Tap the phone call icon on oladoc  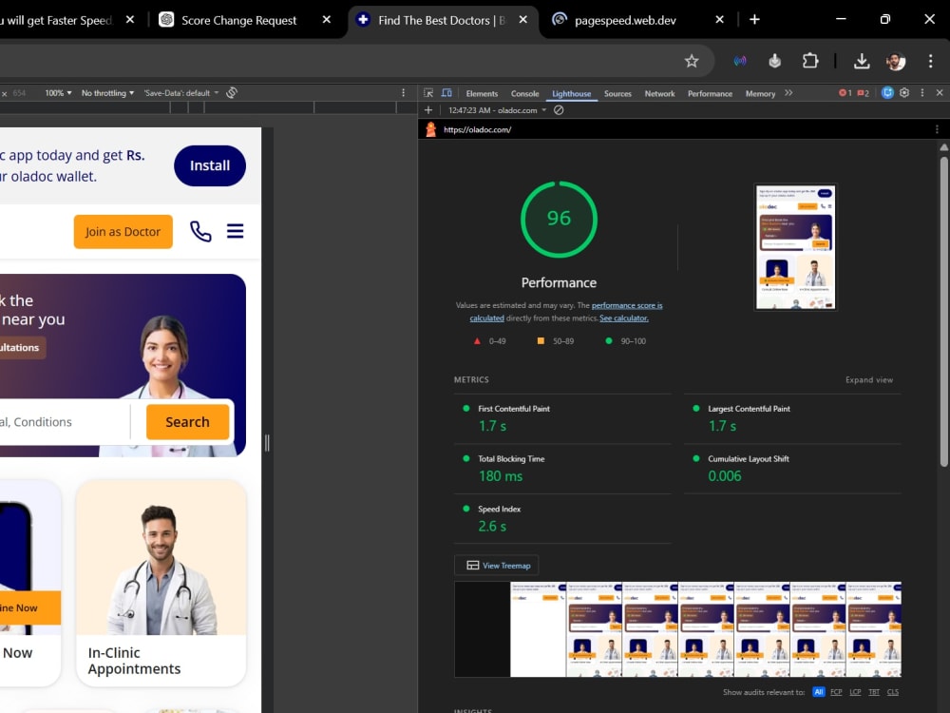tap(200, 231)
